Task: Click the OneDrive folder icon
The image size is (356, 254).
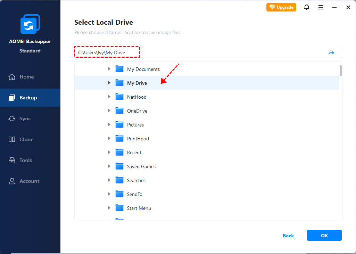Action: coord(119,110)
